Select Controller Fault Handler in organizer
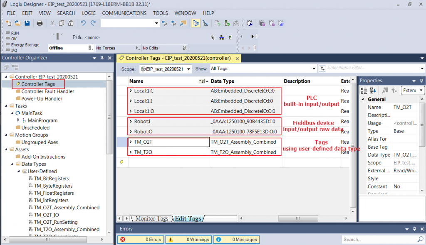426x245 pixels. [47, 91]
